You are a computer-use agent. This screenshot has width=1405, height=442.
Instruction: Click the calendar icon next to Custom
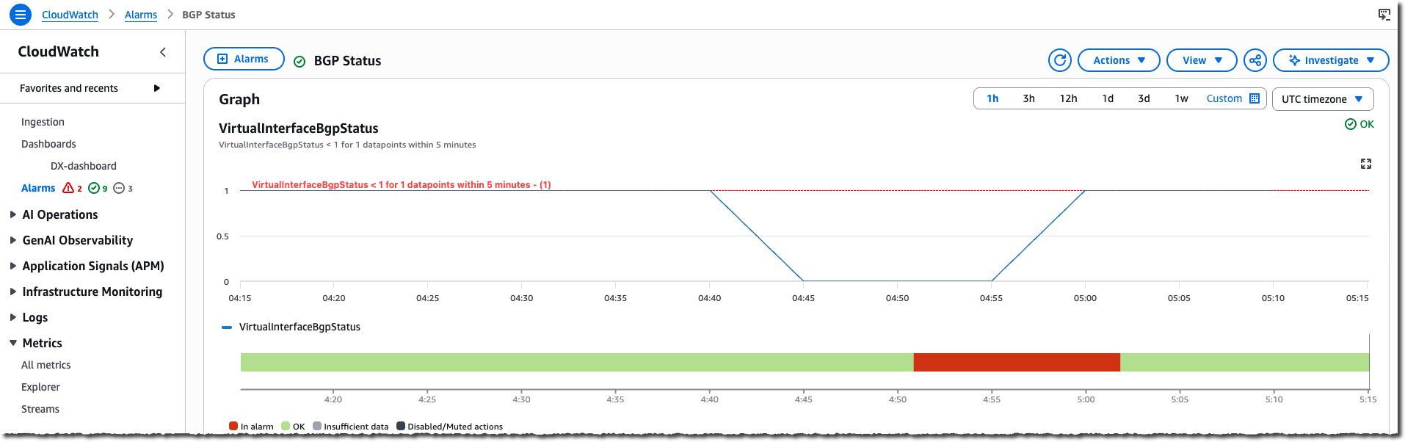(x=1255, y=98)
